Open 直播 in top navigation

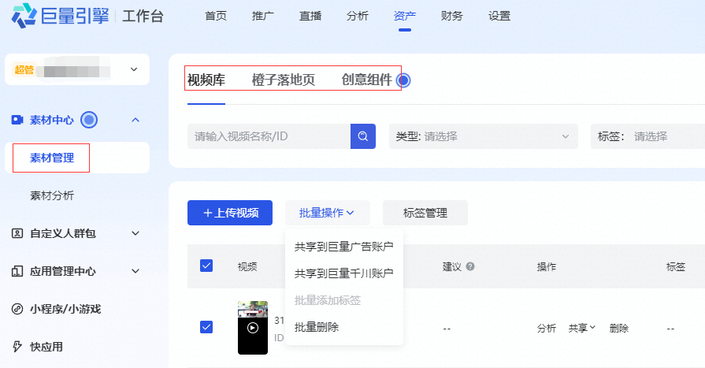click(x=310, y=17)
